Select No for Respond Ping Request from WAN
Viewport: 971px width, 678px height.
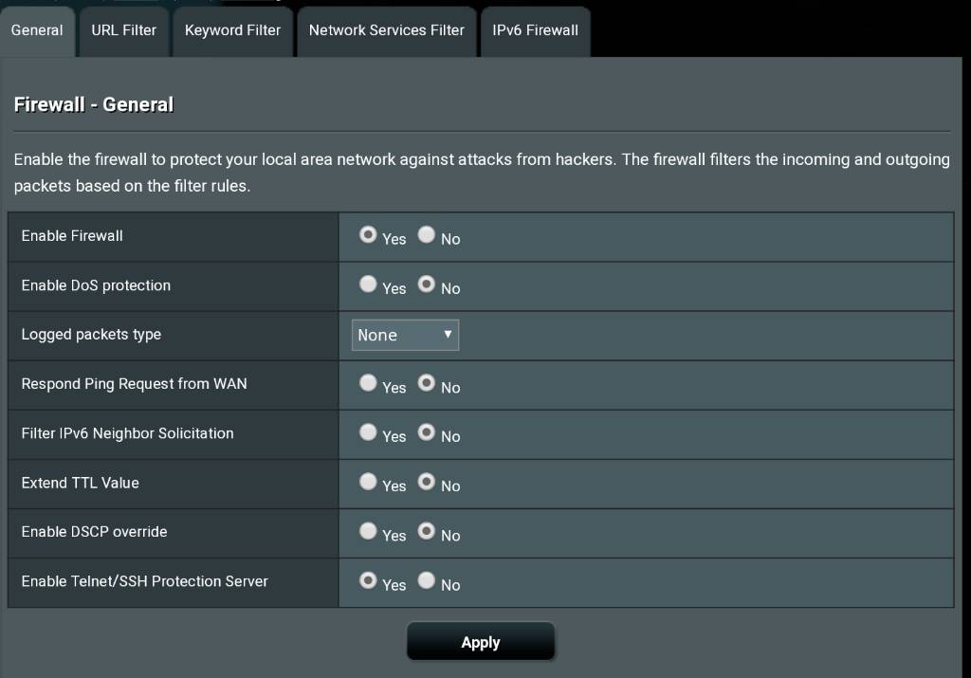[427, 383]
